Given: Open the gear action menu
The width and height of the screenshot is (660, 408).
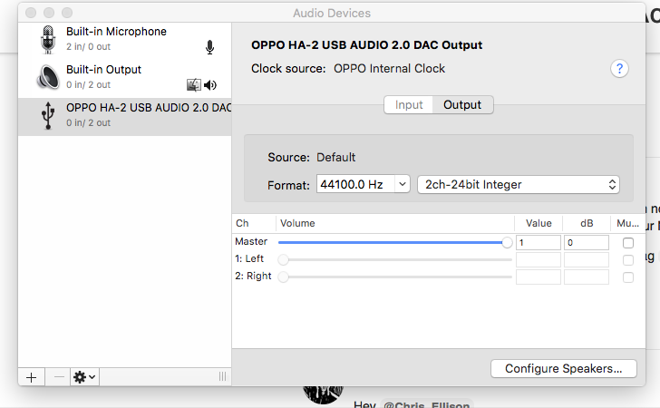Looking at the screenshot, I should click(x=84, y=377).
